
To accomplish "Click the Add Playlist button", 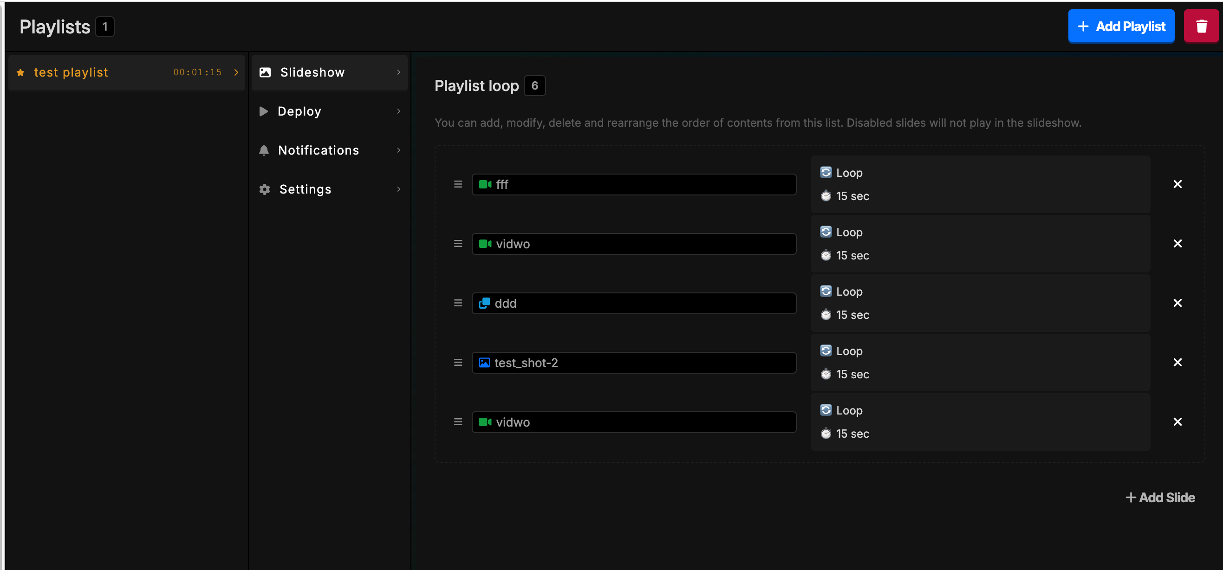I will pos(1120,26).
